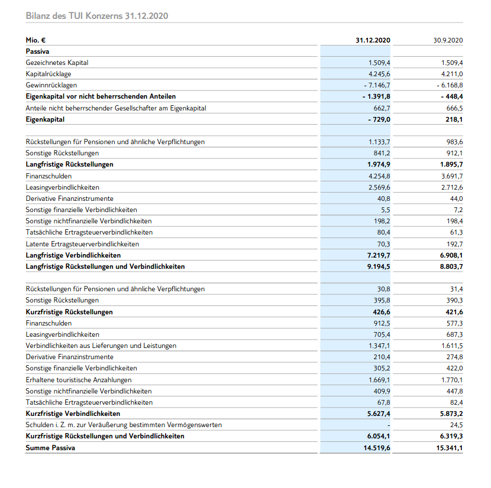The width and height of the screenshot is (491, 488).
Task: Click the minority interest value 662,7
Action: [382, 108]
